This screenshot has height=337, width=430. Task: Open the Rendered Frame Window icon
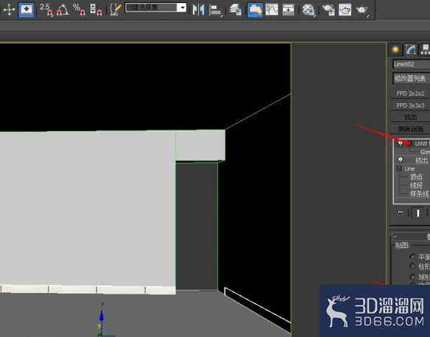[x=345, y=10]
